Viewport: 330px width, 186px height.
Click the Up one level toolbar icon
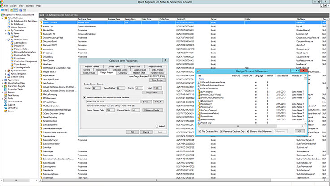(x=11, y=10)
